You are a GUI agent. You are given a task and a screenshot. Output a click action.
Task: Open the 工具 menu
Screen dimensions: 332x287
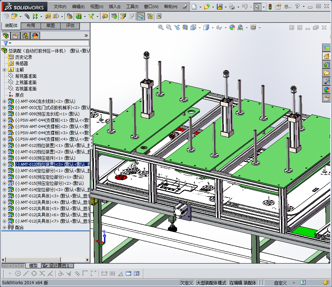click(x=132, y=7)
